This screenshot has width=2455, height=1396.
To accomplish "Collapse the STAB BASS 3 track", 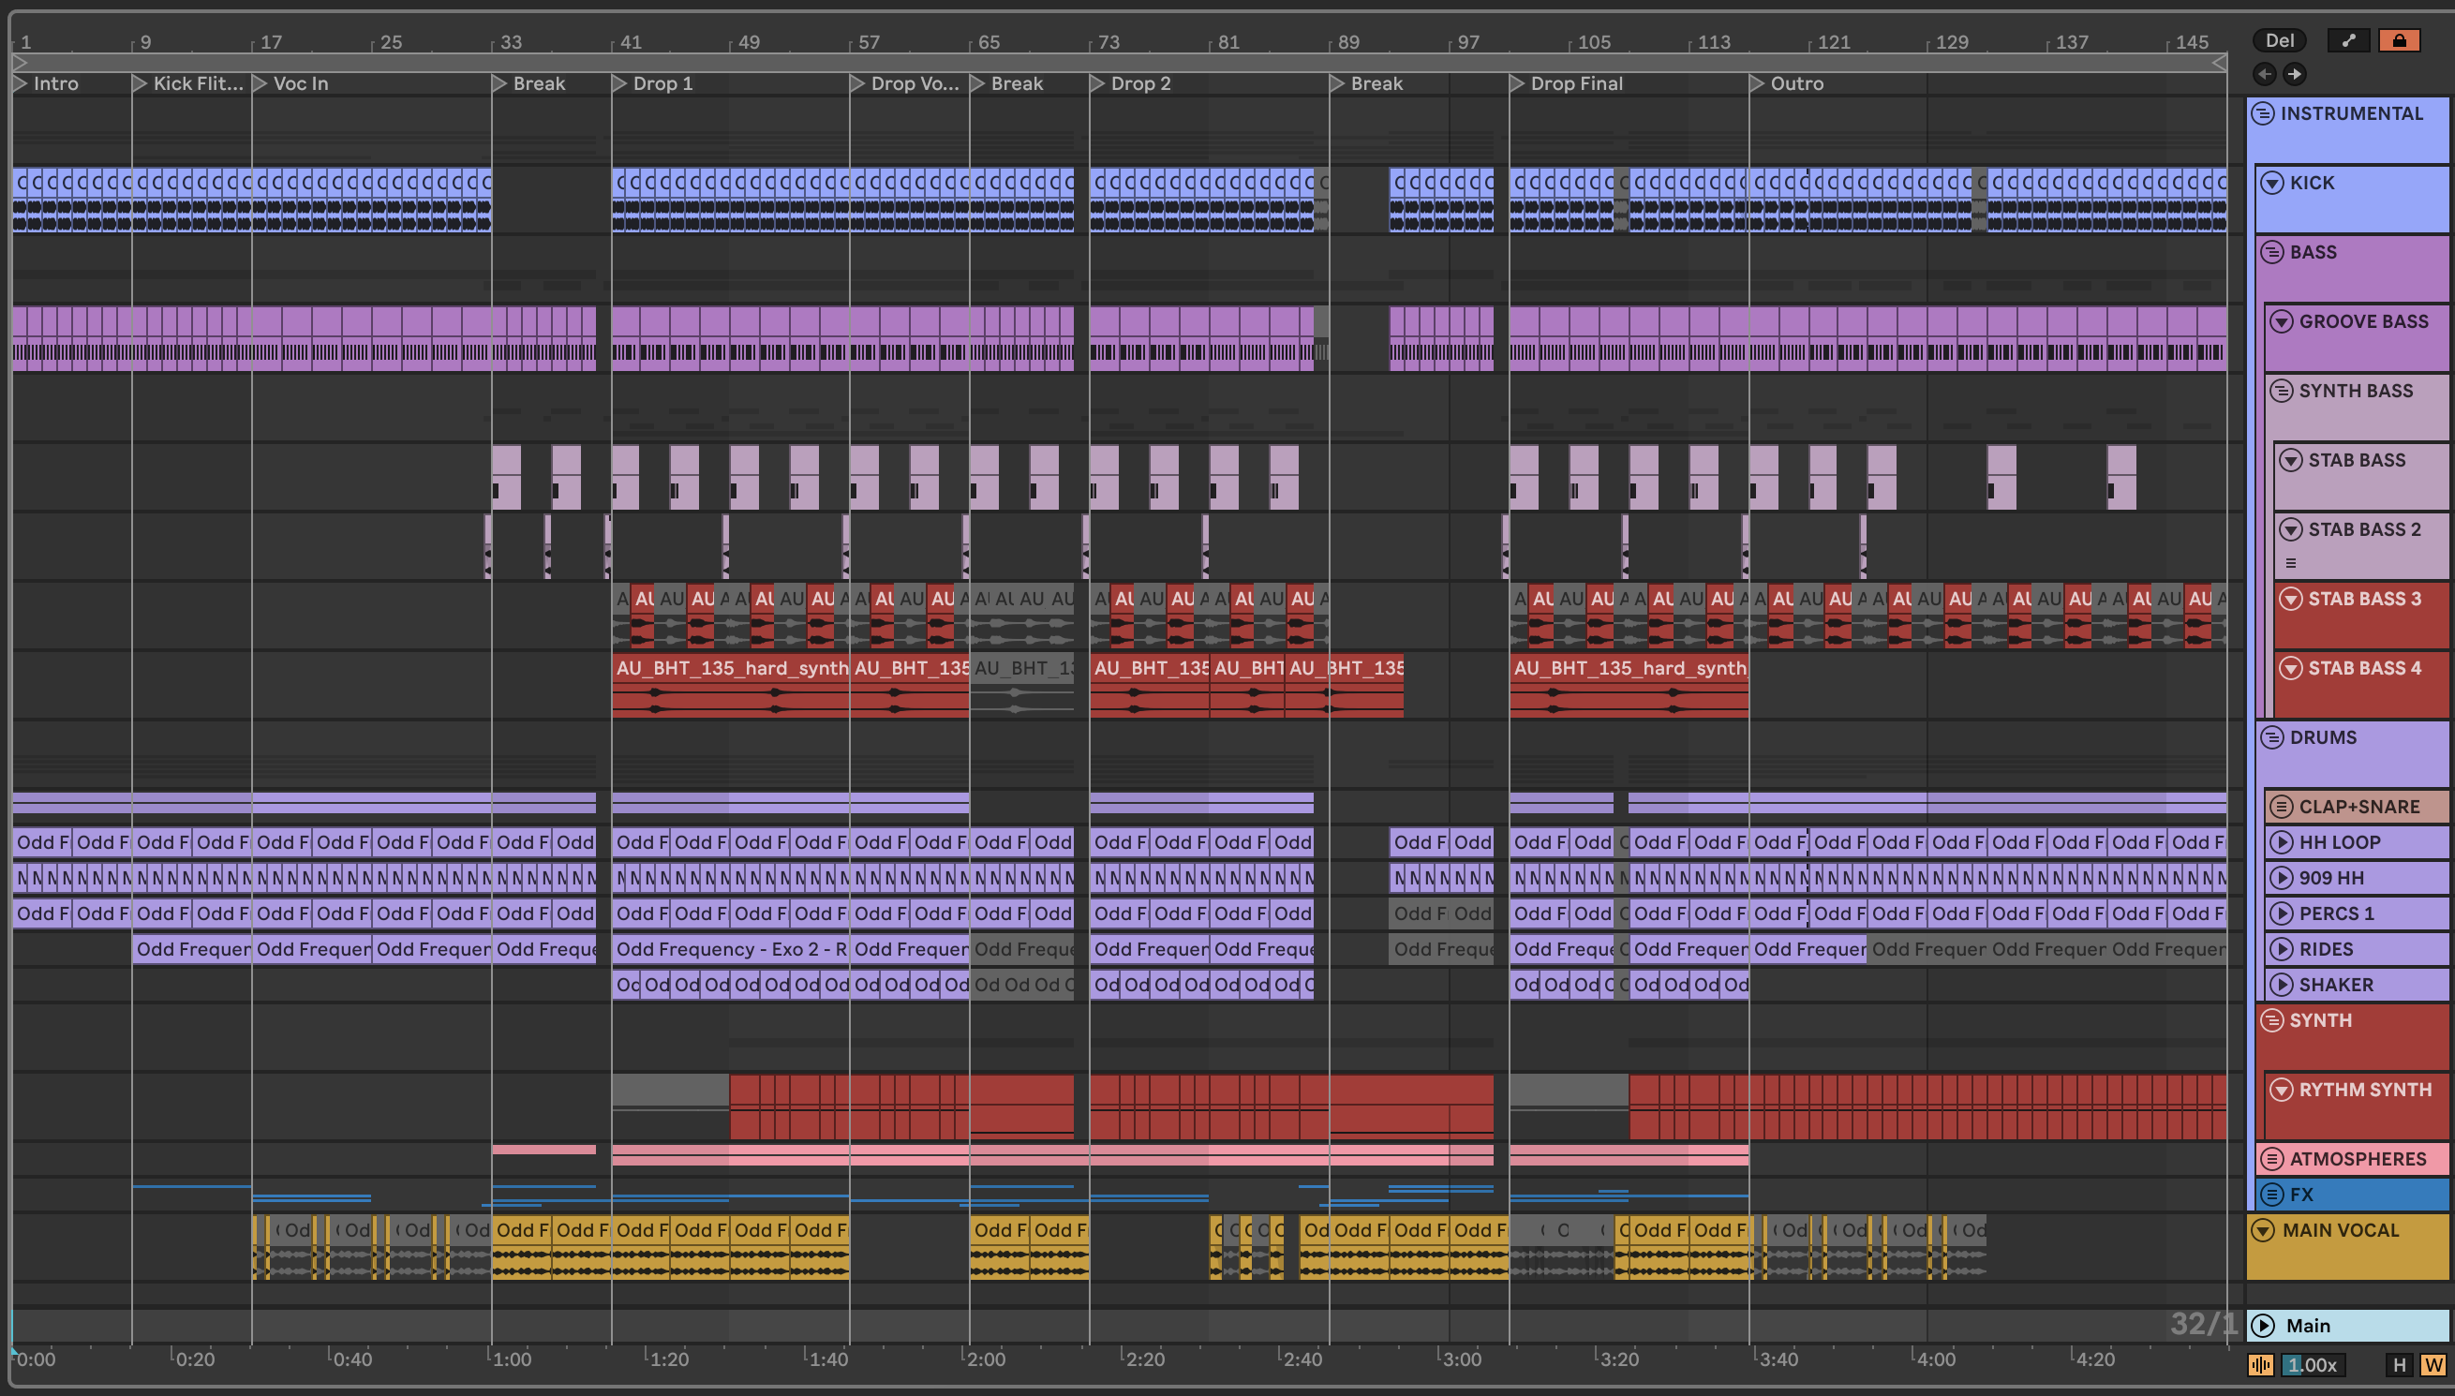I will tap(2290, 600).
